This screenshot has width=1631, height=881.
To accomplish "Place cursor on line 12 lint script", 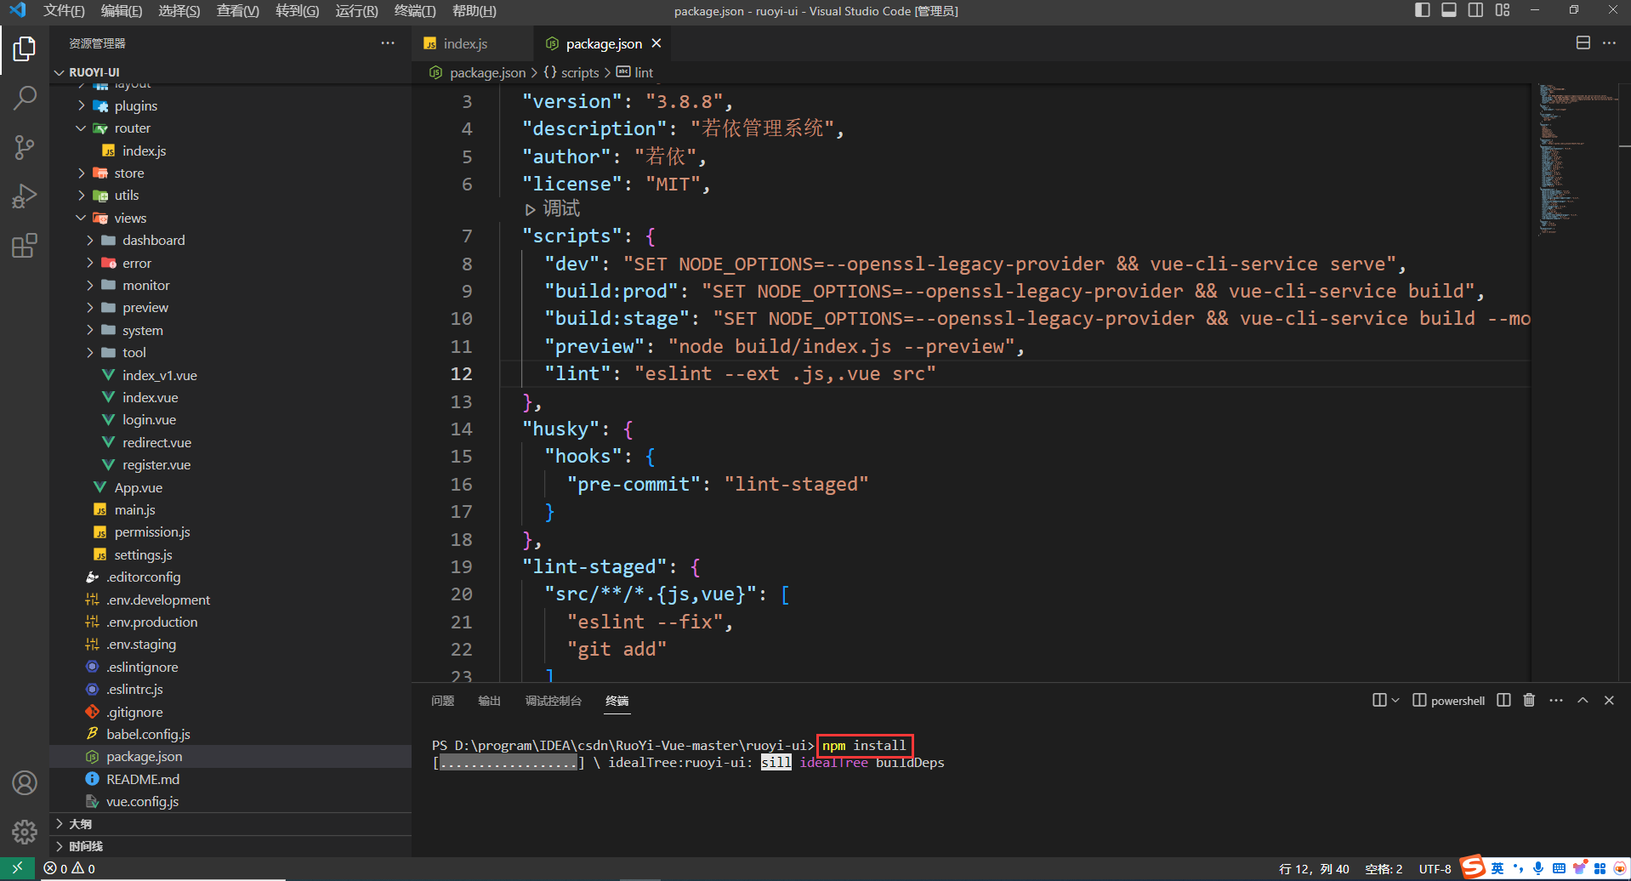I will [x=739, y=374].
